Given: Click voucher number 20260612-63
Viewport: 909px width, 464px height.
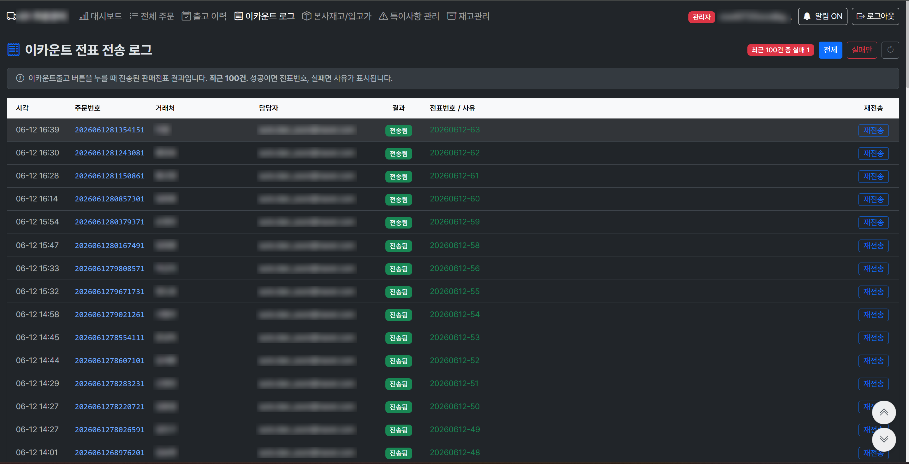Looking at the screenshot, I should tap(454, 130).
